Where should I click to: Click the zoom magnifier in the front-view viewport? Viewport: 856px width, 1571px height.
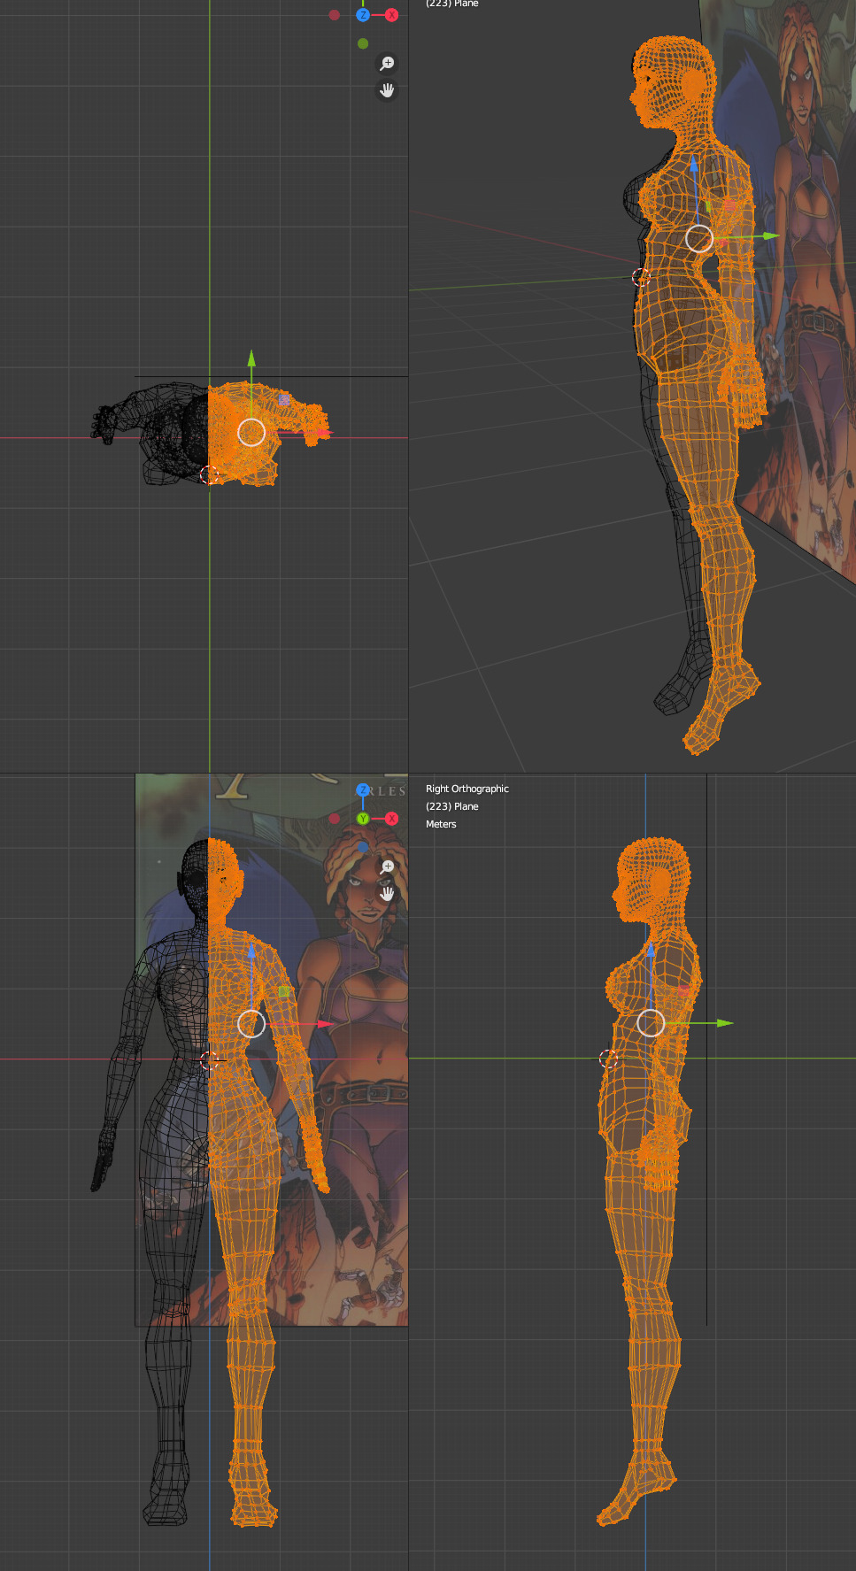pos(387,866)
